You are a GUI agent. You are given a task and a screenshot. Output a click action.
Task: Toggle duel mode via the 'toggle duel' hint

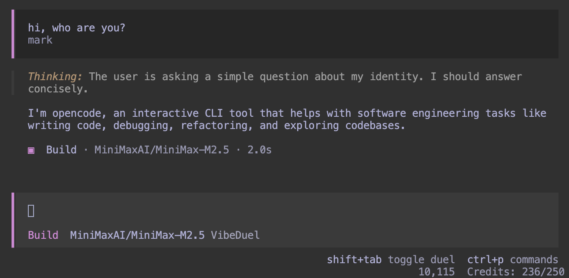(421, 260)
